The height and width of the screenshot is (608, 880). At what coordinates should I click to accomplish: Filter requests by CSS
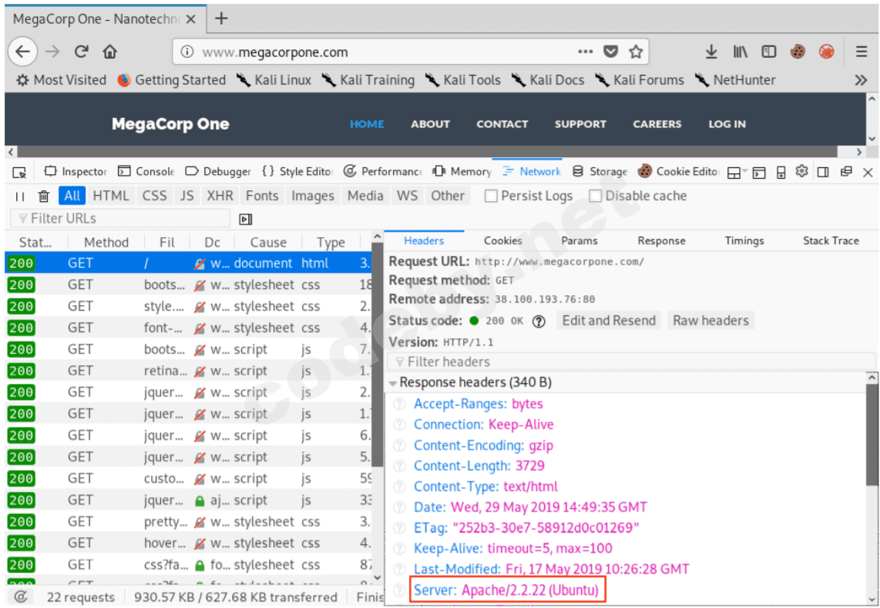[154, 196]
